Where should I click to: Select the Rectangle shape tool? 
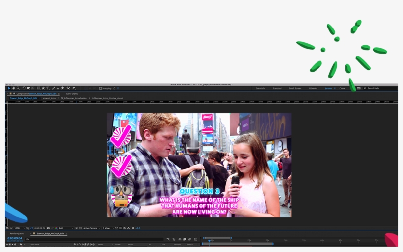point(38,88)
